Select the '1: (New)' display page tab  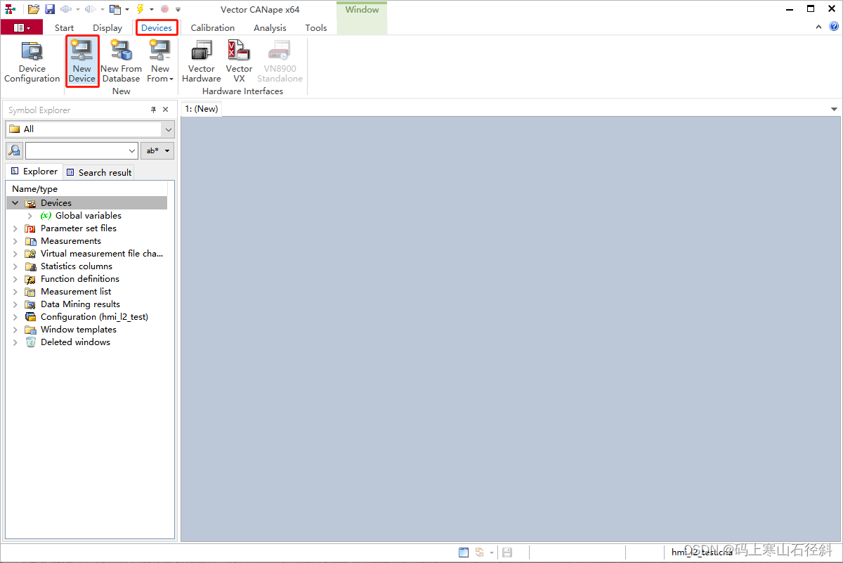tap(202, 109)
